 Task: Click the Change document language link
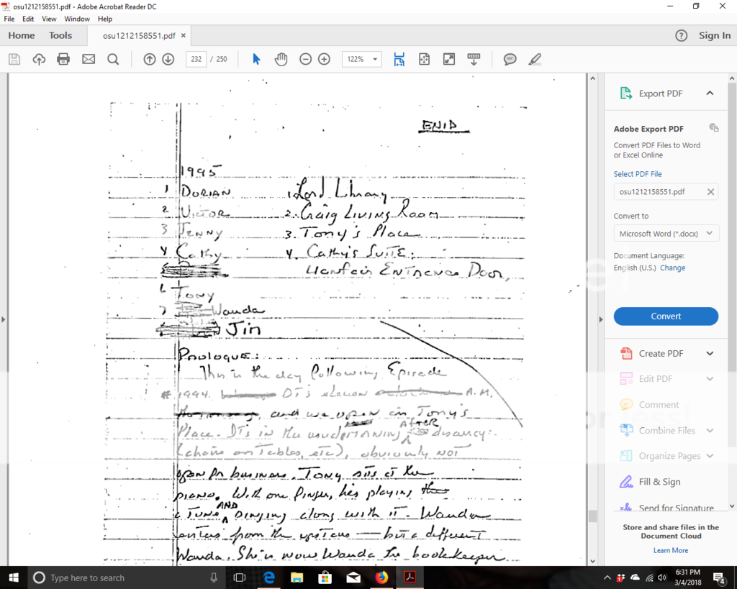673,268
